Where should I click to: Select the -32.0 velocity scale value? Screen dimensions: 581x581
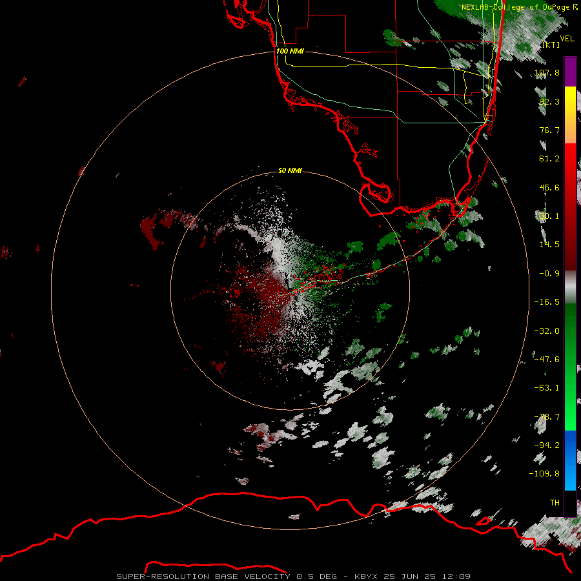pos(547,331)
